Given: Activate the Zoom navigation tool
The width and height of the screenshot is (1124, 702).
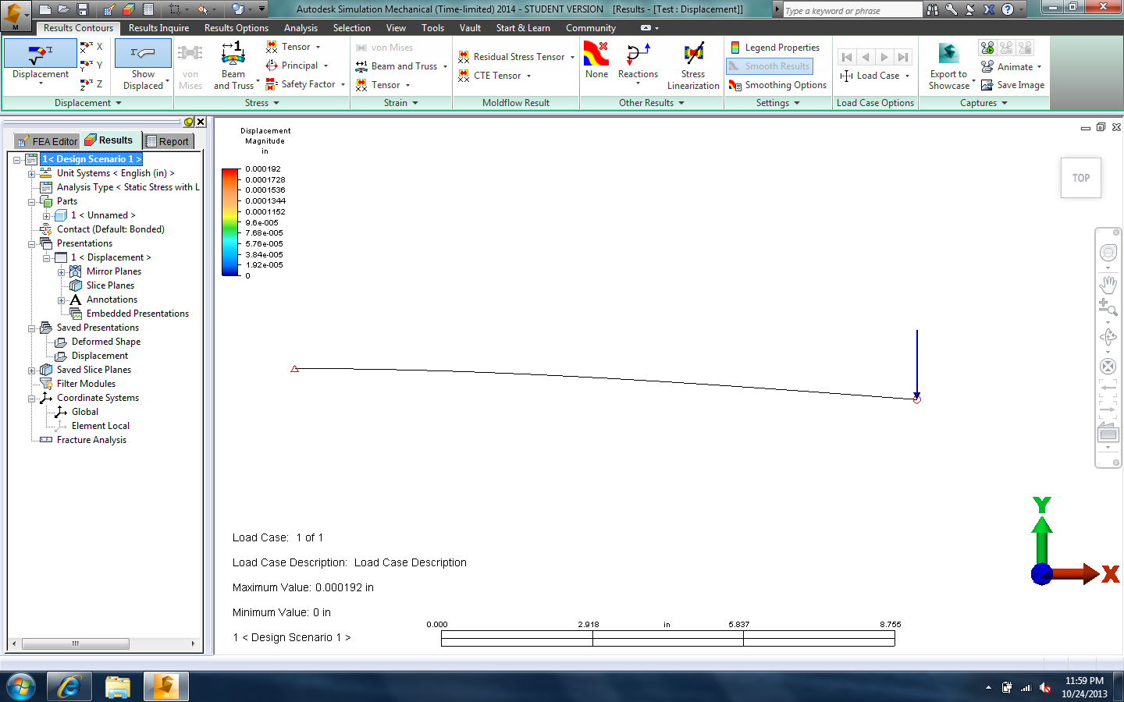Looking at the screenshot, I should point(1108,307).
